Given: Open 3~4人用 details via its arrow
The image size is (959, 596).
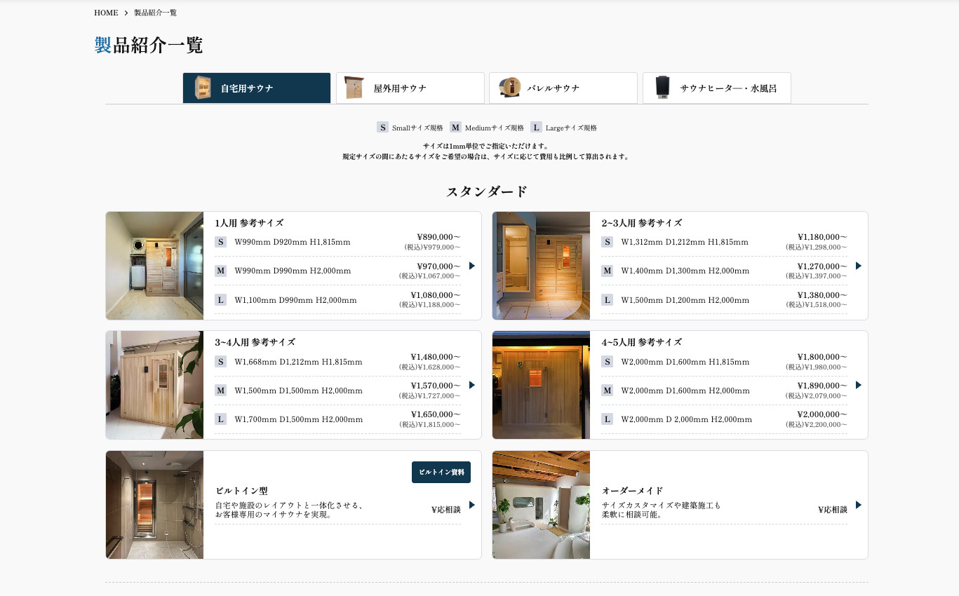Looking at the screenshot, I should tap(472, 385).
